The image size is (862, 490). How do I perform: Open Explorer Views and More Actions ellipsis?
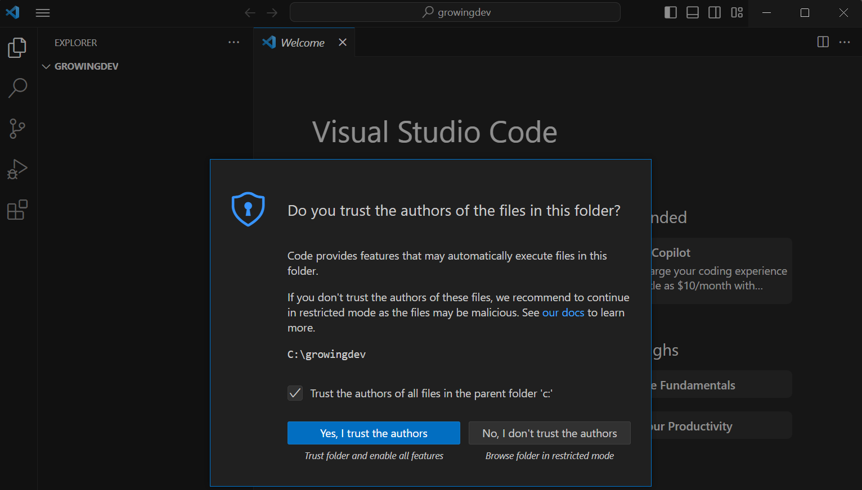click(x=234, y=42)
